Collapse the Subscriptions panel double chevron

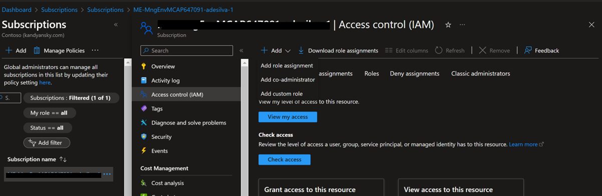coord(116,25)
